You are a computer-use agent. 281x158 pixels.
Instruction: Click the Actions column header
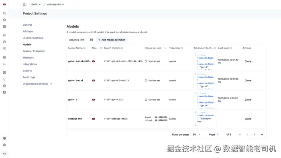click(x=247, y=48)
